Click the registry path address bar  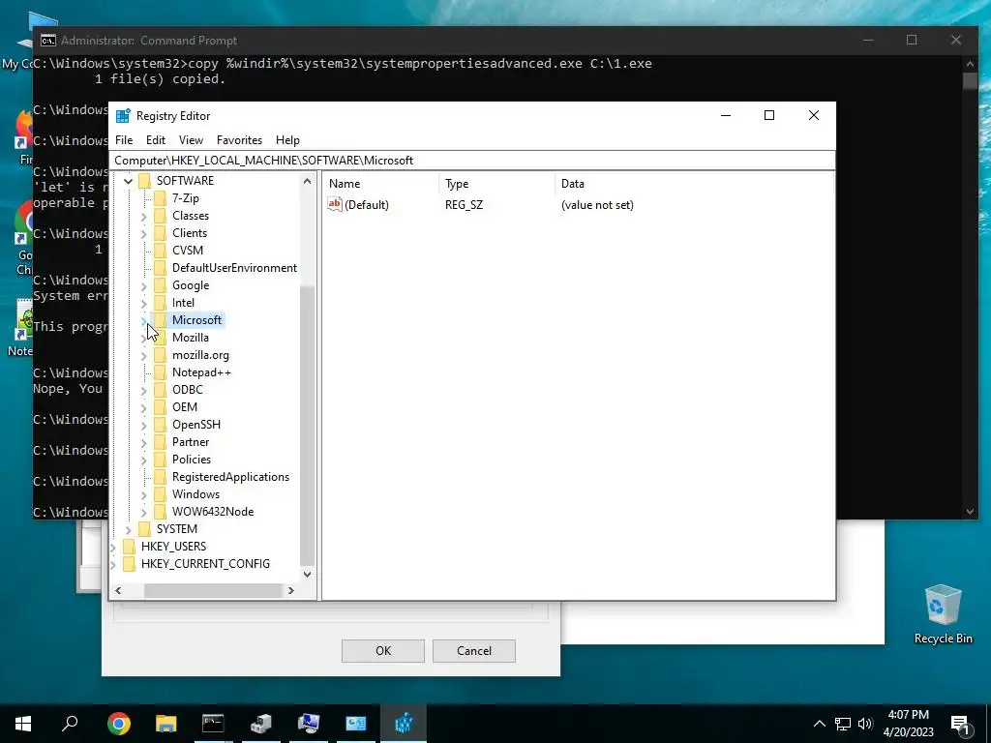[x=472, y=161]
